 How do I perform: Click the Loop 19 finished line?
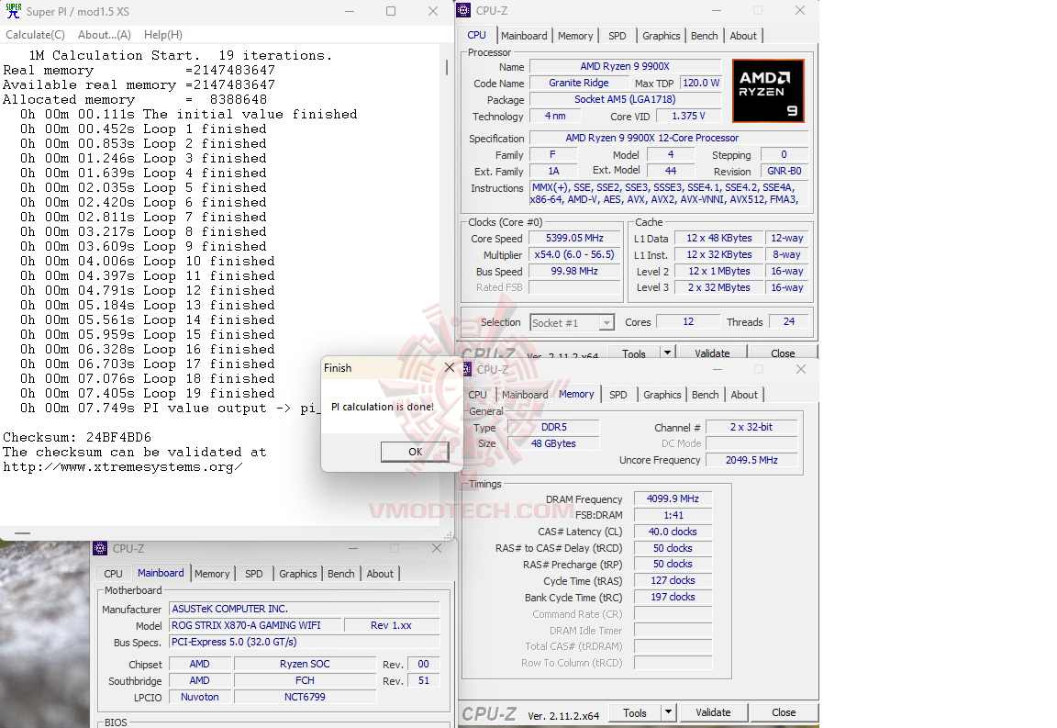[x=146, y=393]
